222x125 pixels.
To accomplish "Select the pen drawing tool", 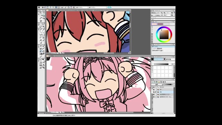I will click(41, 30).
